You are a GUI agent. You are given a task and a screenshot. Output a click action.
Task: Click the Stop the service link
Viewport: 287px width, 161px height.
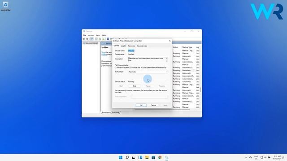click(x=103, y=52)
